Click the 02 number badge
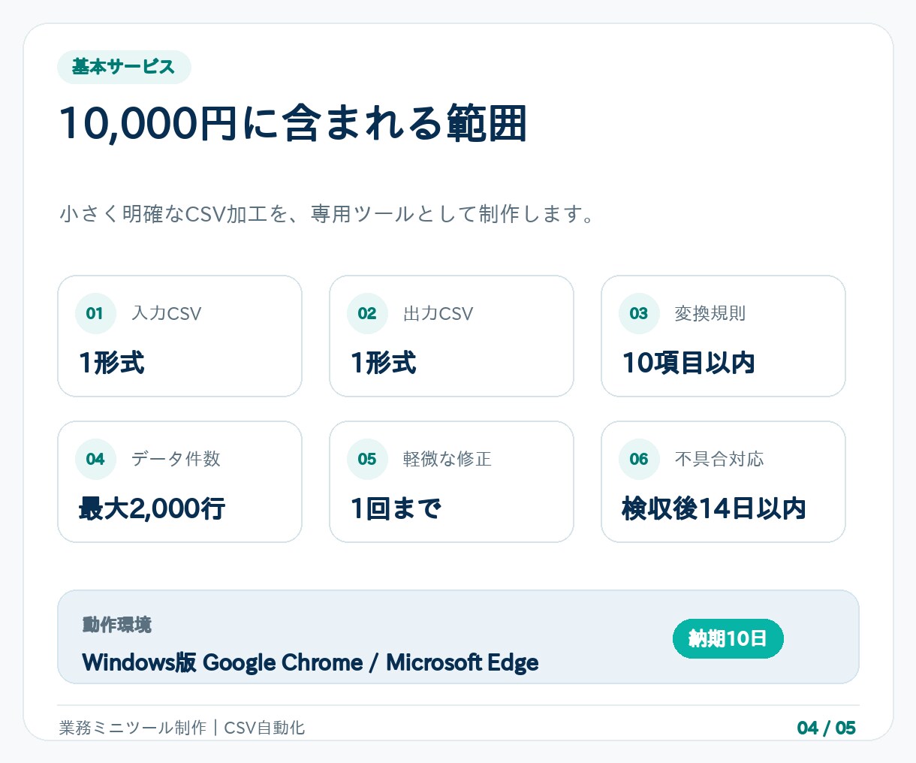Screen dimensions: 916x763 (x=367, y=313)
